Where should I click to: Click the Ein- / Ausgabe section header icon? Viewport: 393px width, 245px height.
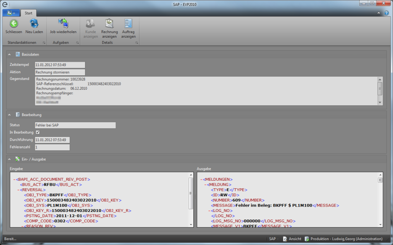(x=18, y=159)
